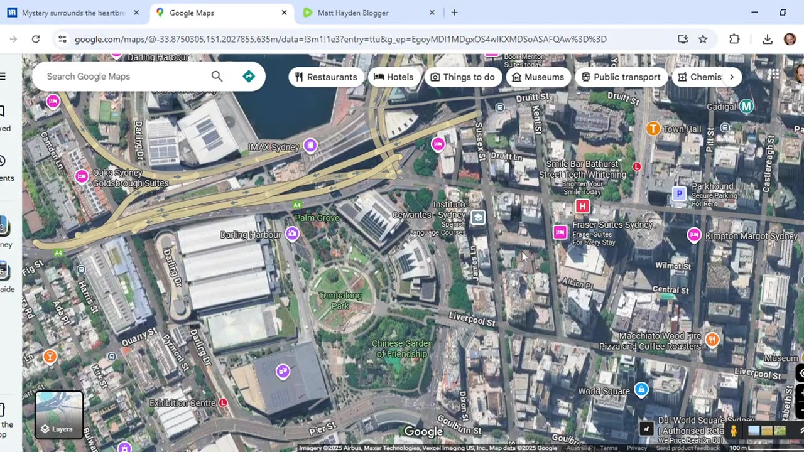Select the Darling Harbour purple attraction marker

(x=292, y=234)
